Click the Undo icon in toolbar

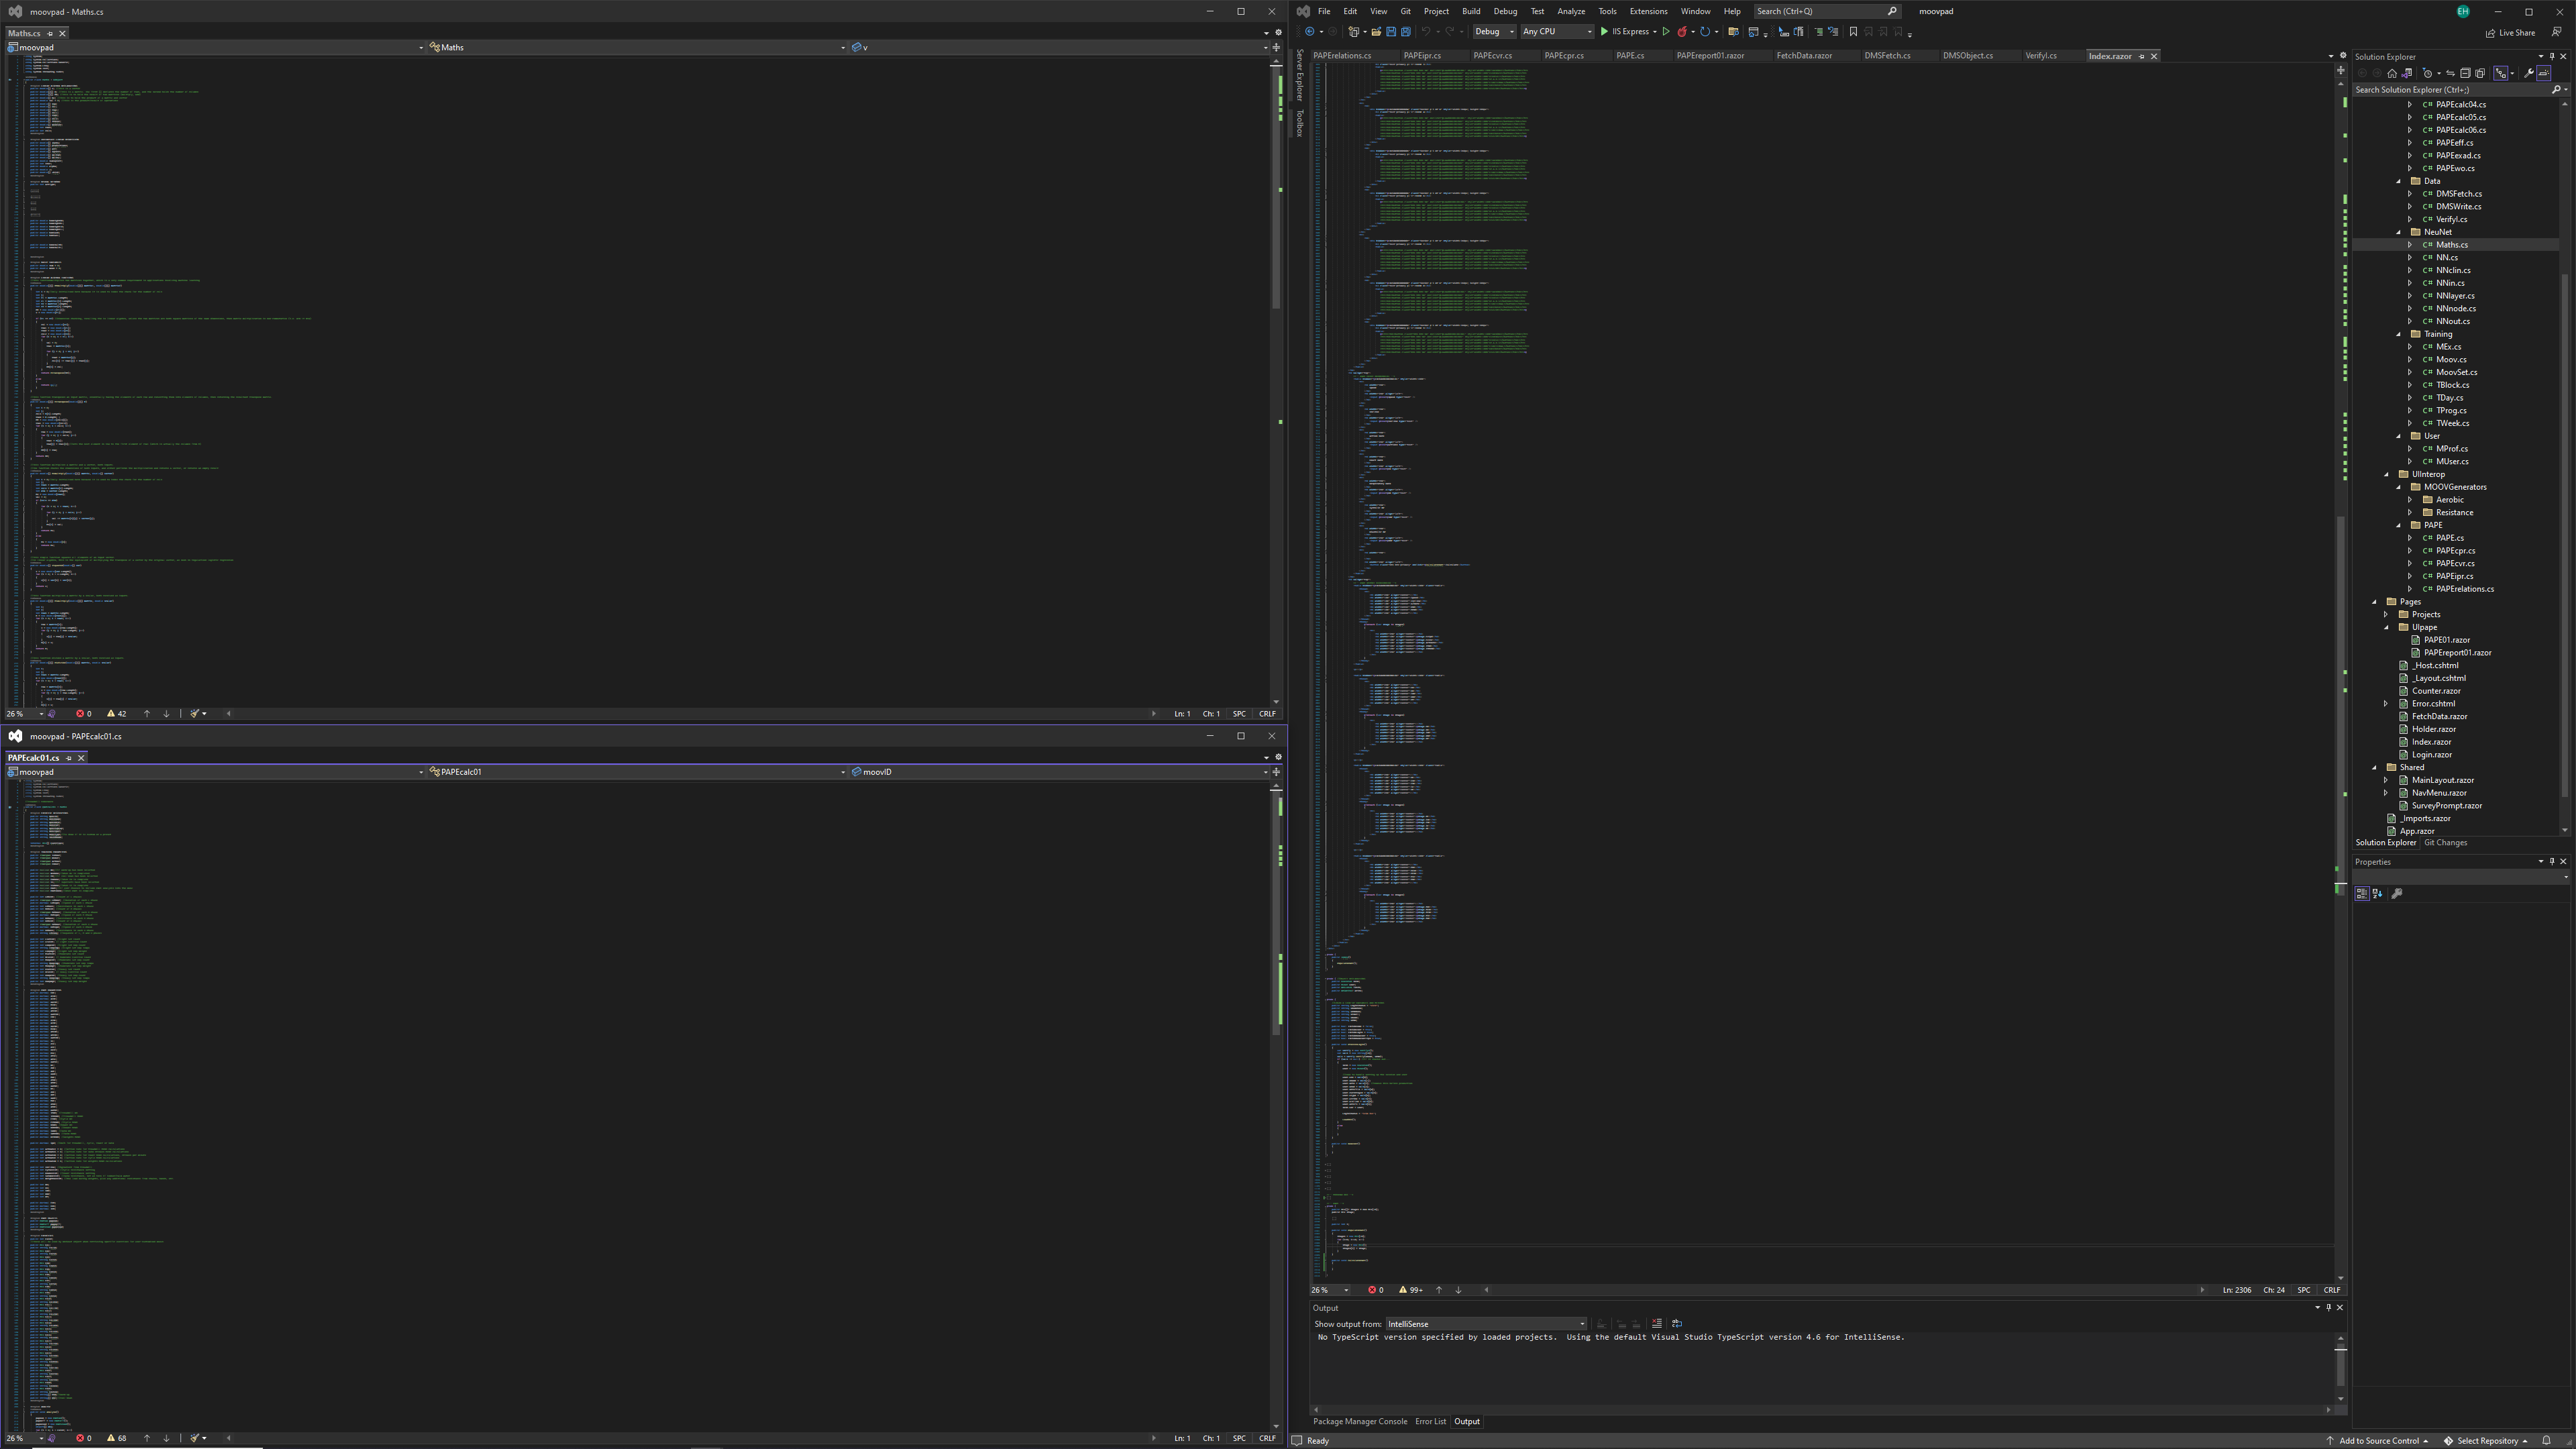coord(1427,32)
